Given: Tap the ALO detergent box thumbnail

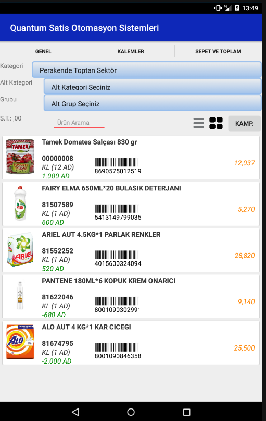Looking at the screenshot, I should (x=20, y=342).
